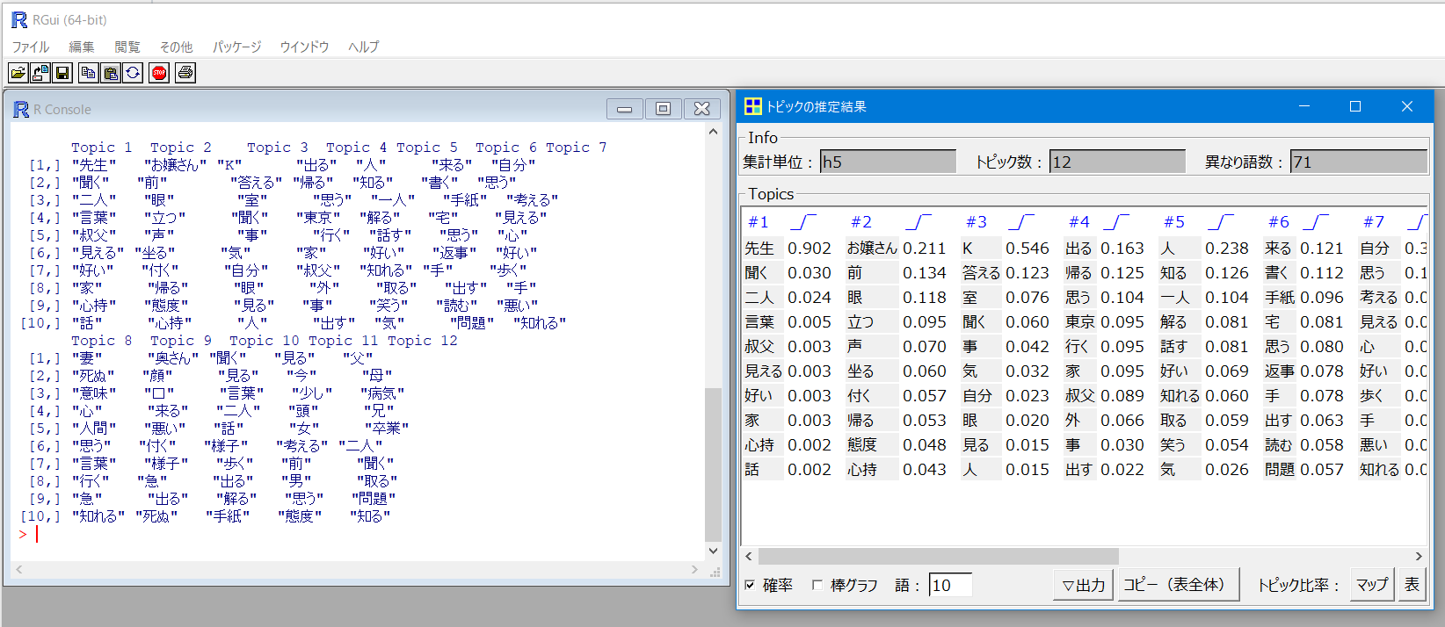This screenshot has height=627, width=1445.
Task: Open the ファイル menu
Action: point(30,47)
